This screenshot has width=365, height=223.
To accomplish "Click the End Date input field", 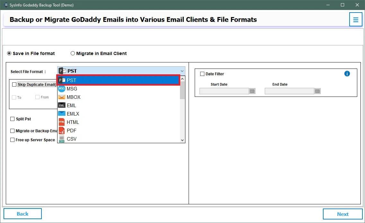I will coord(289,91).
